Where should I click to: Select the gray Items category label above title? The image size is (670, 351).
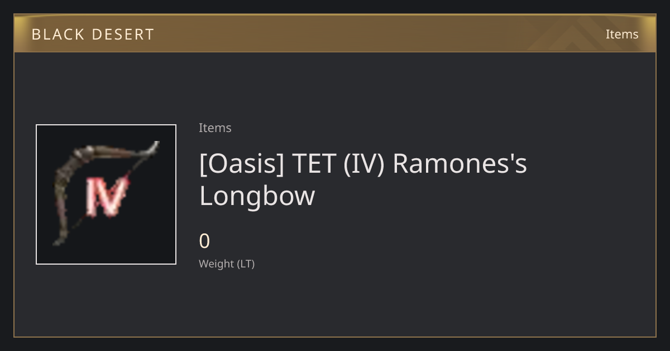click(x=215, y=128)
